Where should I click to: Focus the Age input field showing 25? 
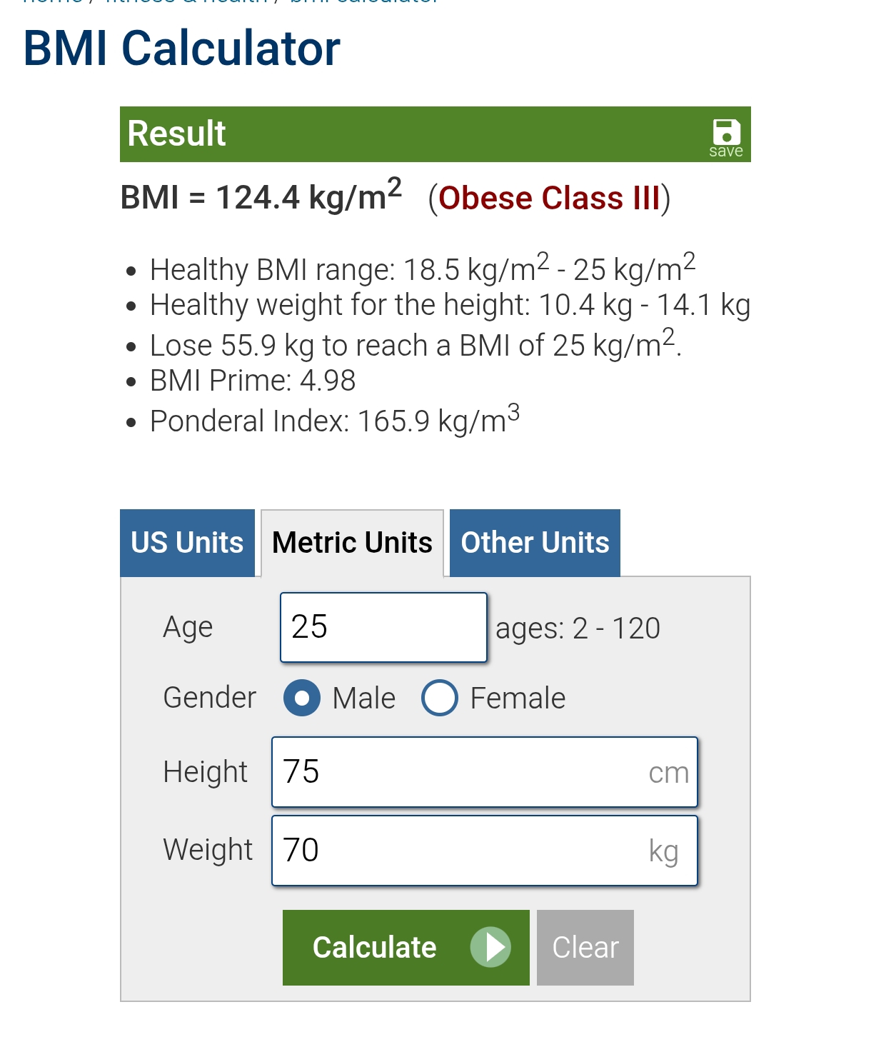tap(383, 627)
